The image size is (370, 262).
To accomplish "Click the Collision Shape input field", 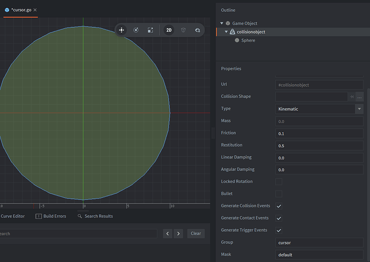I will click(x=311, y=97).
